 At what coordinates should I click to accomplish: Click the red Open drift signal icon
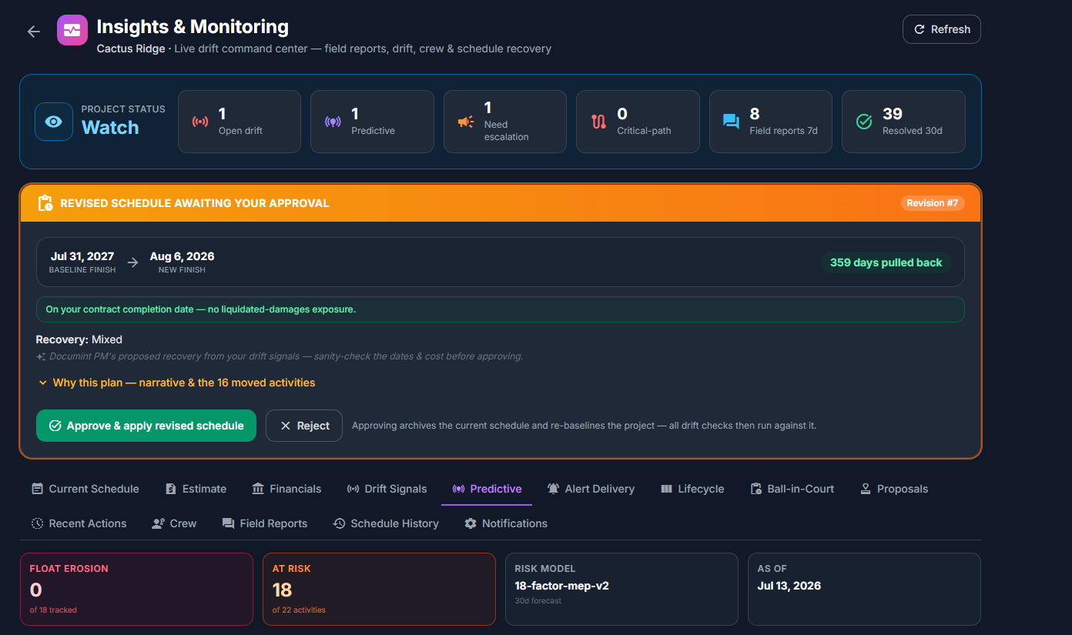pos(200,122)
